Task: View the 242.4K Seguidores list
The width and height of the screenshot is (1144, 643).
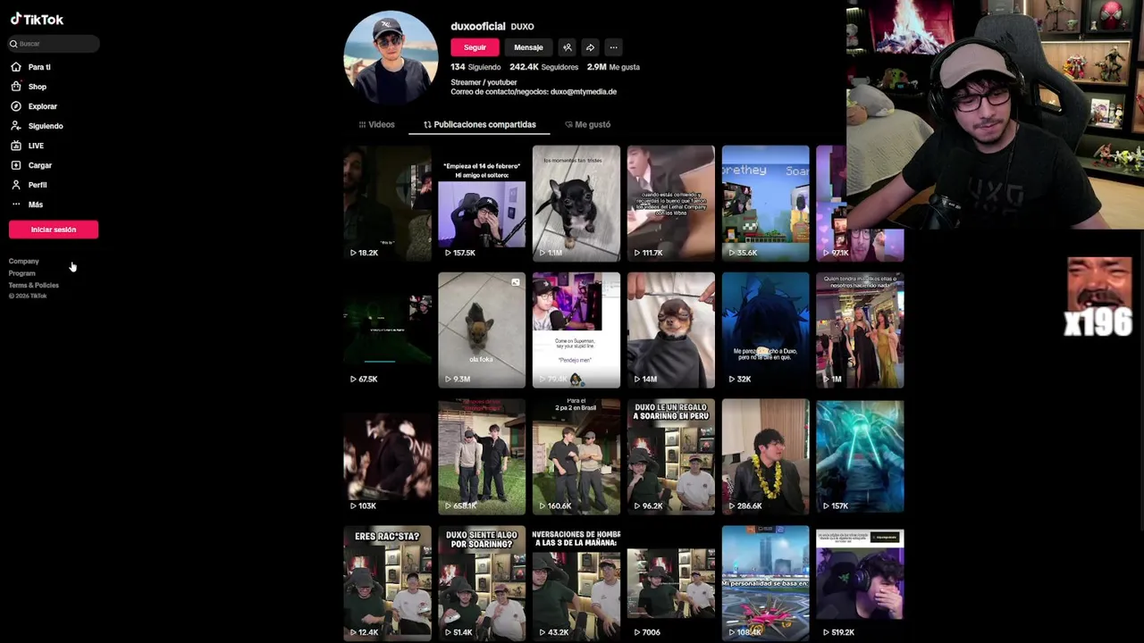Action: (543, 67)
